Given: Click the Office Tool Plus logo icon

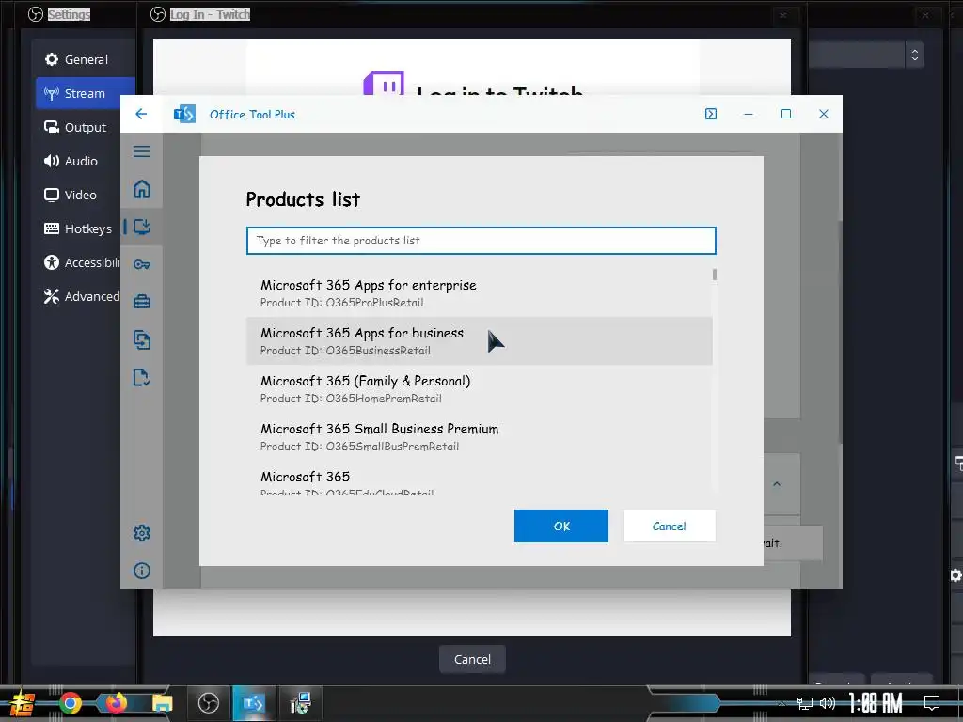Looking at the screenshot, I should [184, 114].
